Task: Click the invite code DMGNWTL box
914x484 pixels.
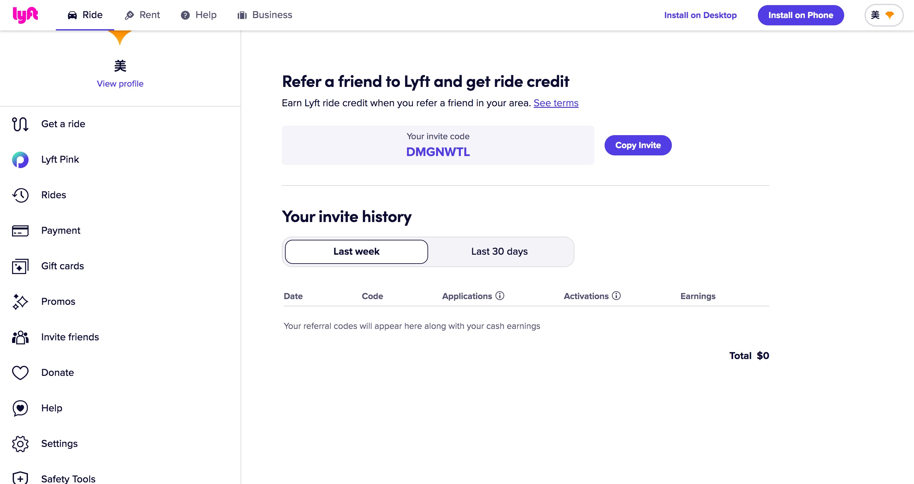Action: (438, 145)
